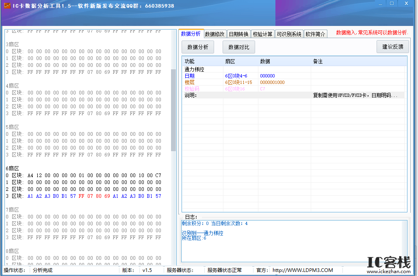Click the app icon in the title bar

point(7,6)
